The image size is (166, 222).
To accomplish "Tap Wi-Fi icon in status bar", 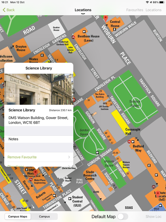I will pyautogui.click(x=147, y=2).
